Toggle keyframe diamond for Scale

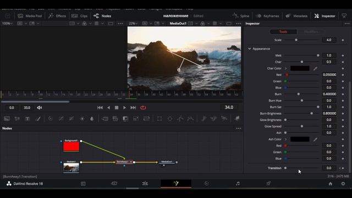pos(343,40)
